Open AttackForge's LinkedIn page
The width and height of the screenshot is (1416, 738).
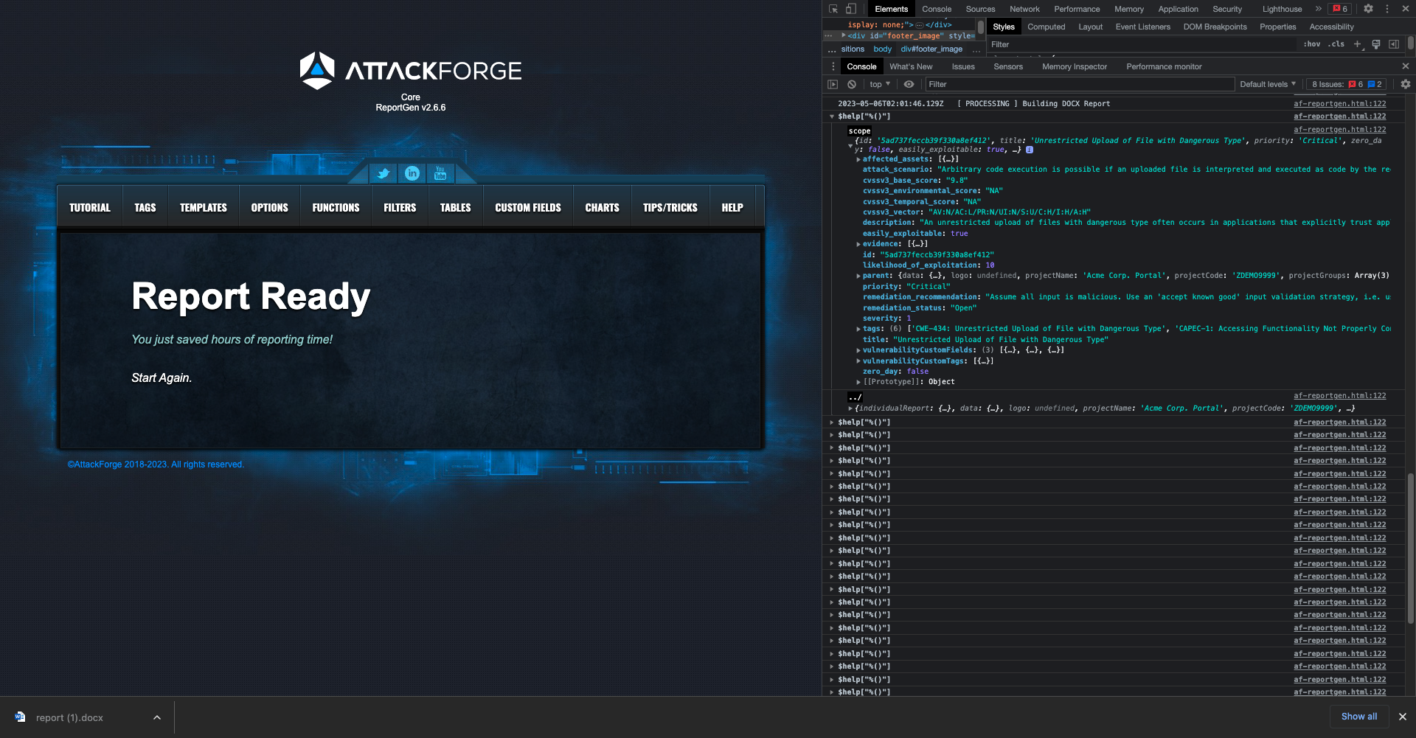412,174
